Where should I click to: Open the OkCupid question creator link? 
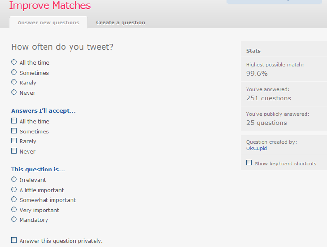pyautogui.click(x=256, y=148)
